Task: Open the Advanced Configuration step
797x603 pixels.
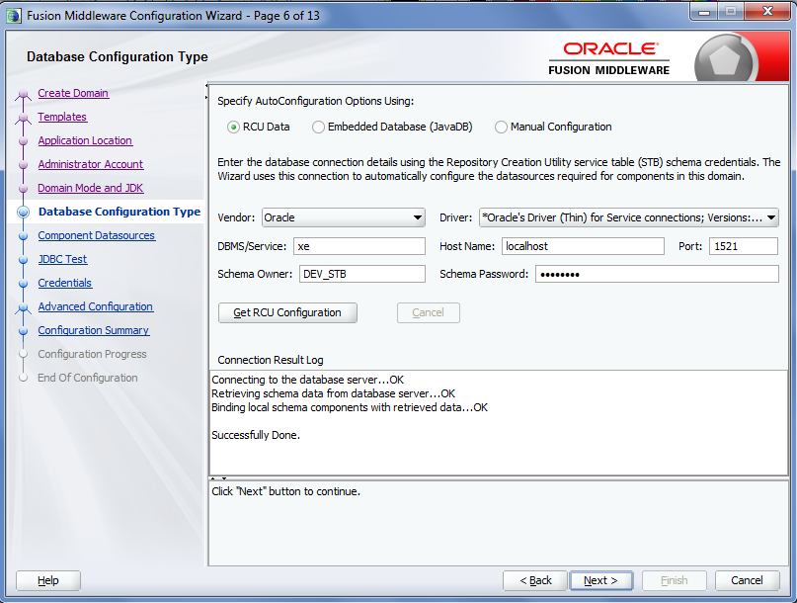Action: tap(95, 306)
